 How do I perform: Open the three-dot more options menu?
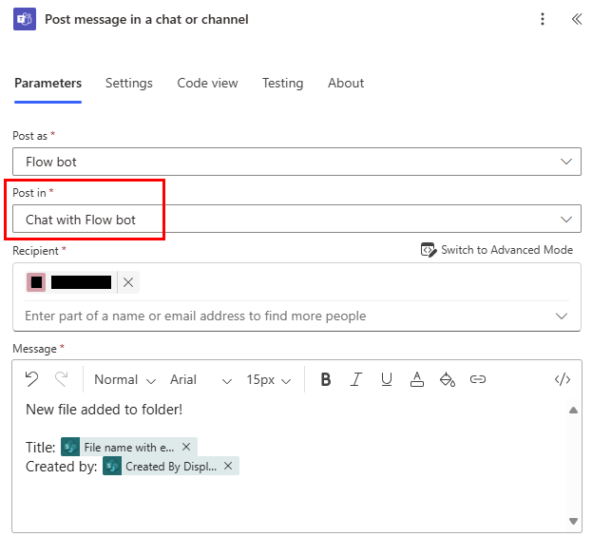543,19
